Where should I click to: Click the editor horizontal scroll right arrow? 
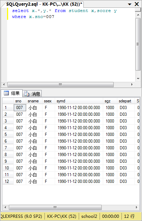pos(132,85)
